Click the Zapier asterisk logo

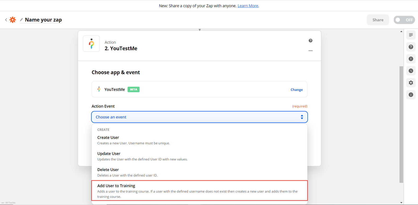(13, 20)
